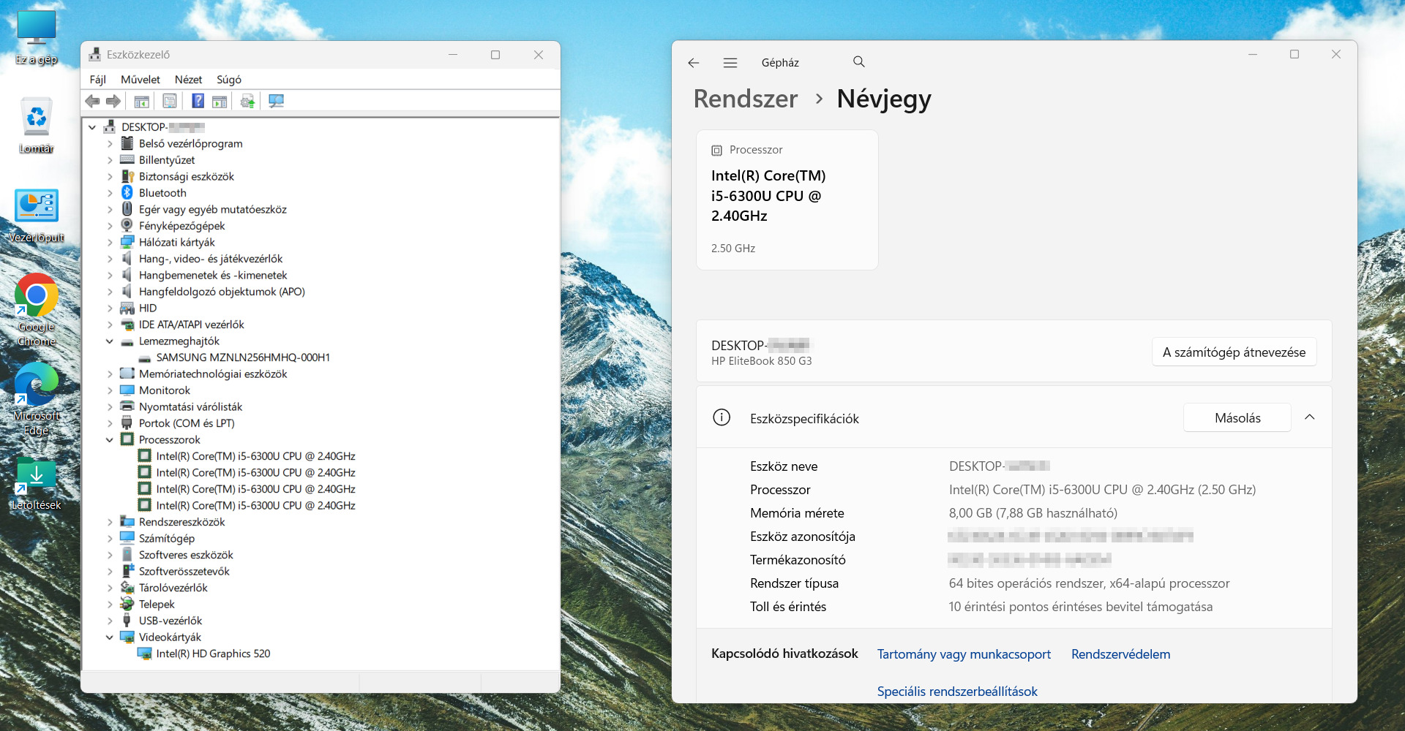
Task: Click the info icon beside Eszközspecifikációk
Action: click(x=722, y=417)
